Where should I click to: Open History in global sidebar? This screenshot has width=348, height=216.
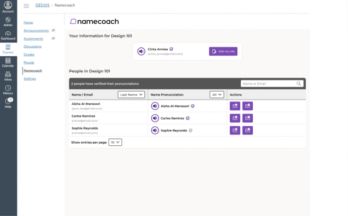(x=8, y=90)
